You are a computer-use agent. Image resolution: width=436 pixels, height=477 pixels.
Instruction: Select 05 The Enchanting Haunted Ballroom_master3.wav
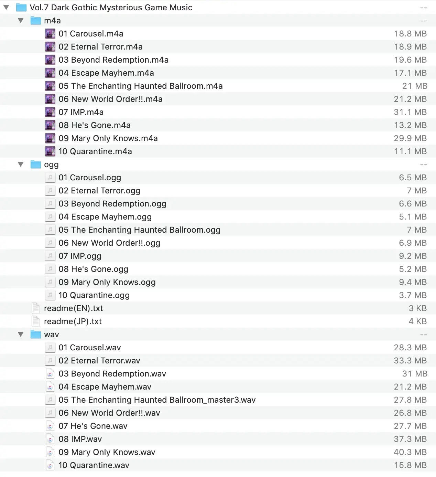(157, 400)
